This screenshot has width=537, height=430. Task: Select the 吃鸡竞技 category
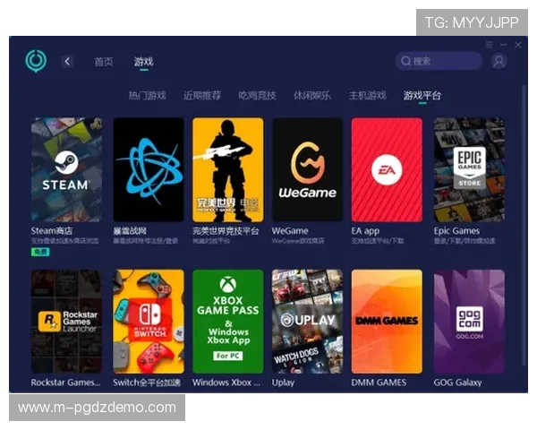click(257, 95)
